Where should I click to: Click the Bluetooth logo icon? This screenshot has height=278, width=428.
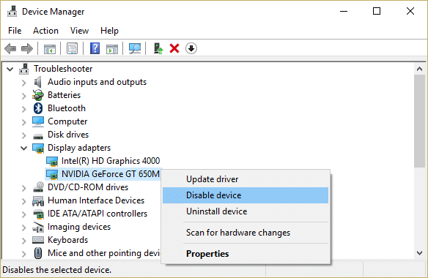point(38,108)
